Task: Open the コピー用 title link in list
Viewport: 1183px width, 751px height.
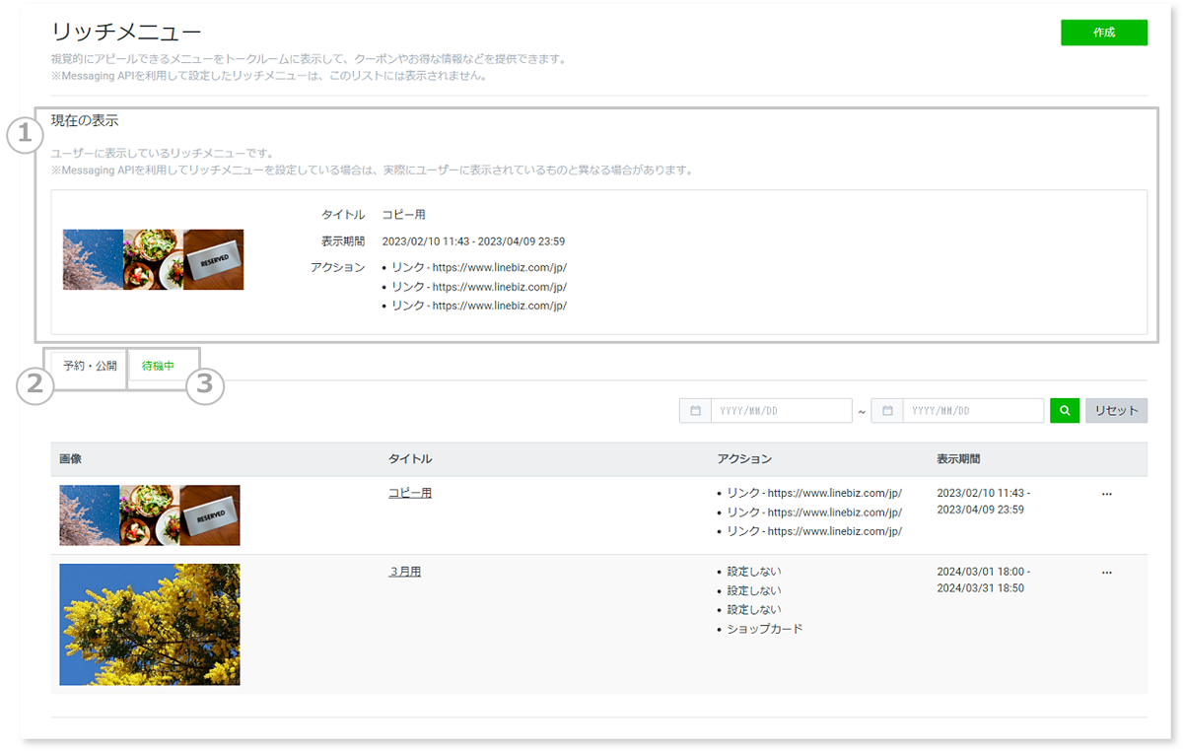Action: click(409, 493)
